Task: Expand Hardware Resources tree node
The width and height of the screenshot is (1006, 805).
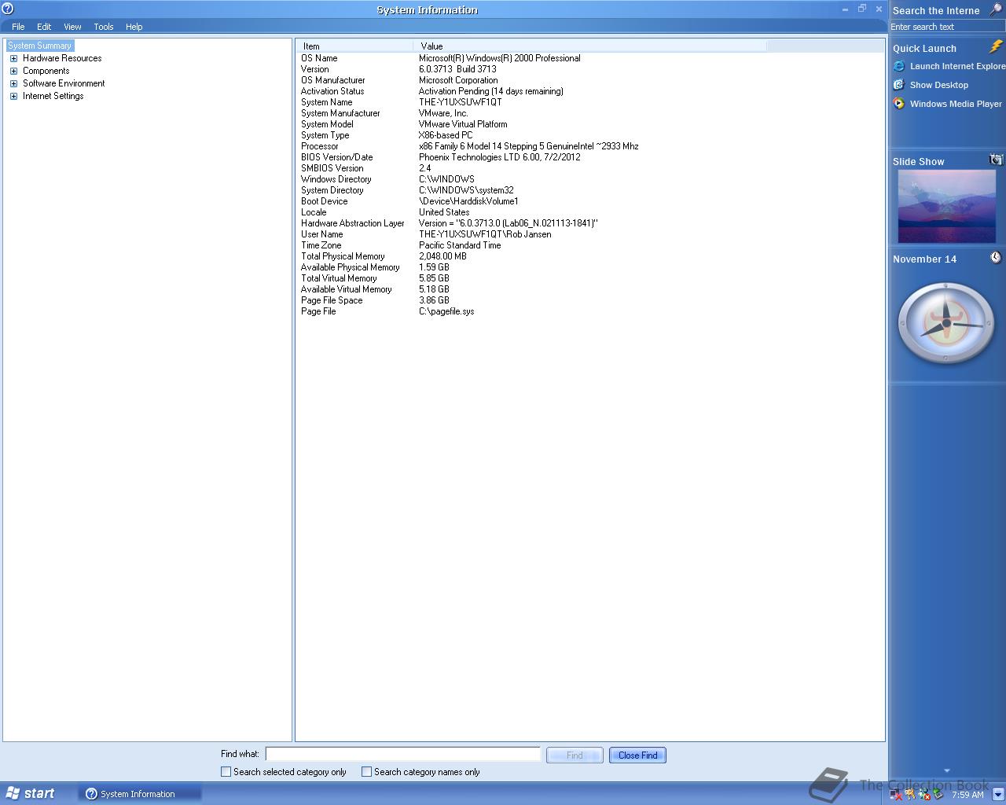Action: (x=13, y=58)
